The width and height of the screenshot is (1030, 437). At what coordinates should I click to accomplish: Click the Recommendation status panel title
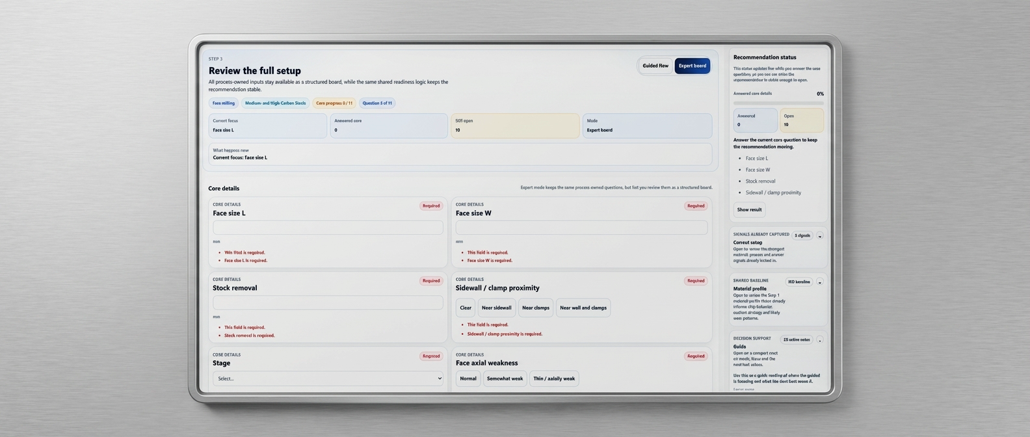pyautogui.click(x=765, y=57)
